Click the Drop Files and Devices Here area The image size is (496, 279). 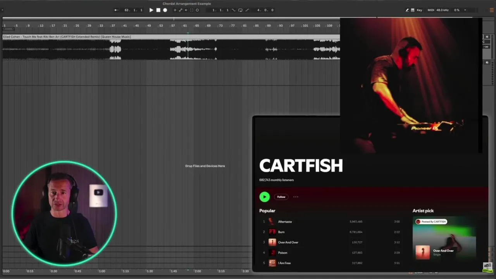[205, 166]
